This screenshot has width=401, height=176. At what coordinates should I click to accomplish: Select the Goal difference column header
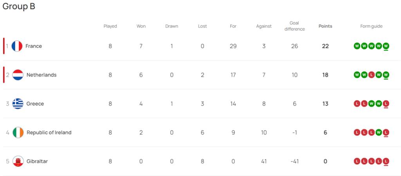pyautogui.click(x=294, y=26)
